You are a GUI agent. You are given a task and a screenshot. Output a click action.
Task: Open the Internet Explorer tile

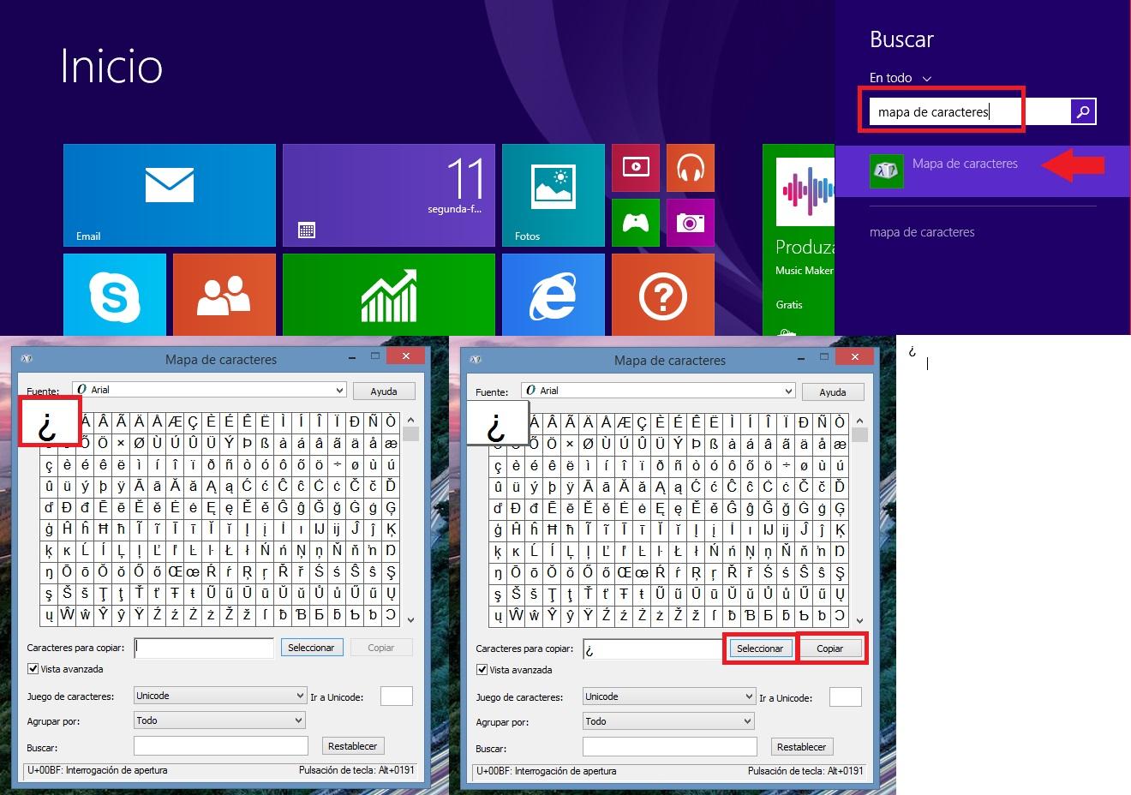tap(553, 294)
